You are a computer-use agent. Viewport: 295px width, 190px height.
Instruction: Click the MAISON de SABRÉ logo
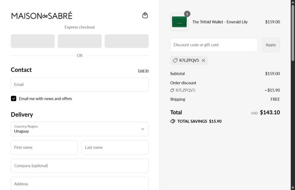(x=42, y=16)
